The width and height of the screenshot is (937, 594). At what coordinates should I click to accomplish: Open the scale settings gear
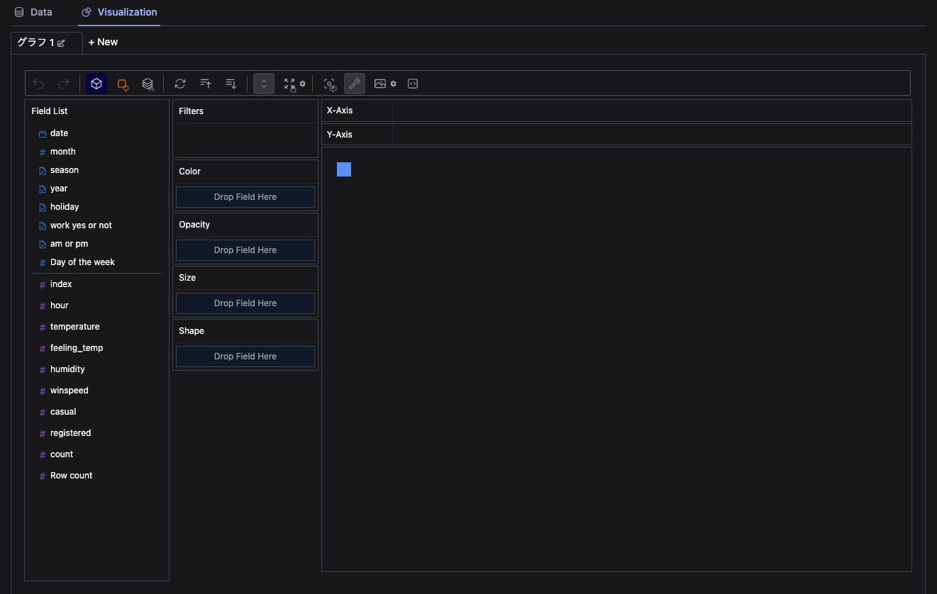[x=303, y=84]
